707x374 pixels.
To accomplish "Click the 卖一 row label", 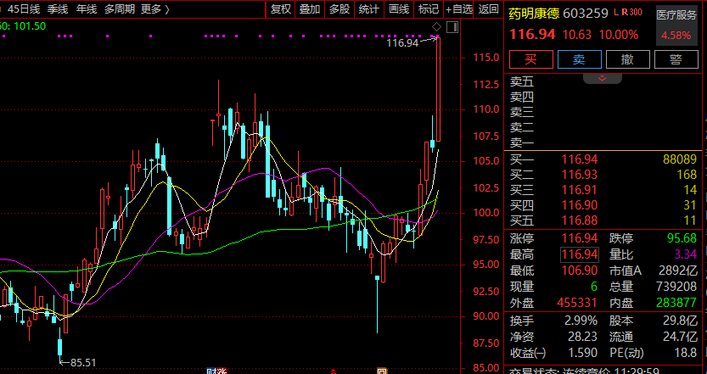I will pyautogui.click(x=522, y=143).
